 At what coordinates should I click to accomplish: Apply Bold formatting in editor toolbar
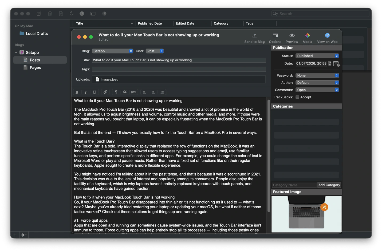(77, 92)
